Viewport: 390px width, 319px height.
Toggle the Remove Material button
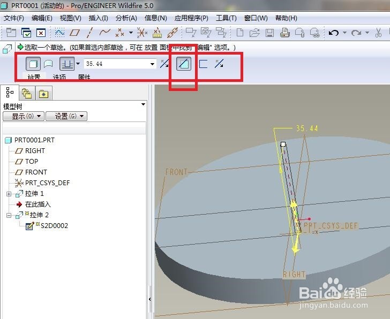184,64
